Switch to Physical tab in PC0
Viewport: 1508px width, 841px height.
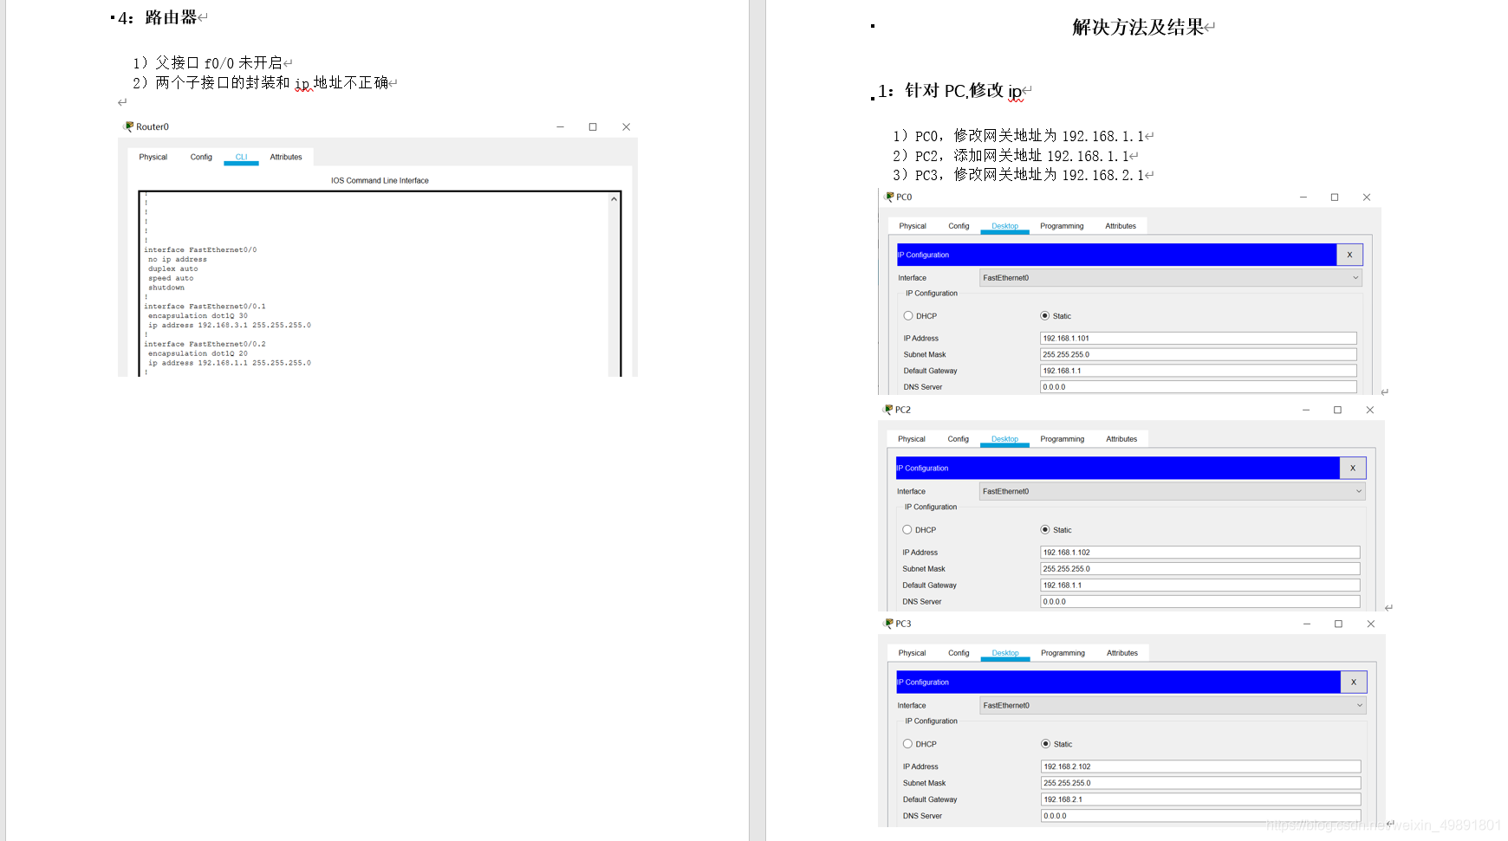point(913,226)
